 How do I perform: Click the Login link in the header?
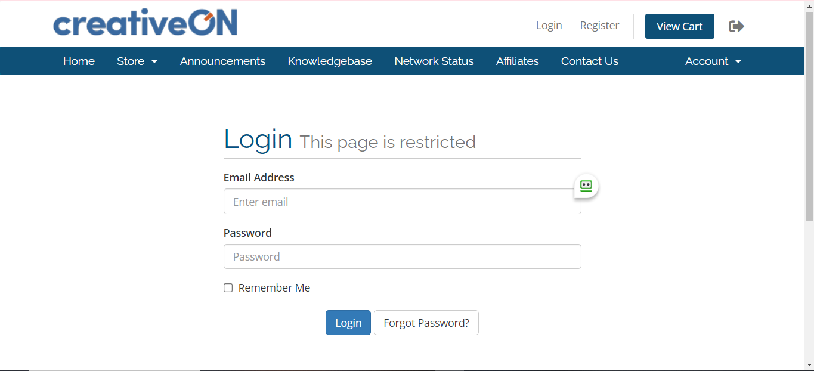coord(549,26)
